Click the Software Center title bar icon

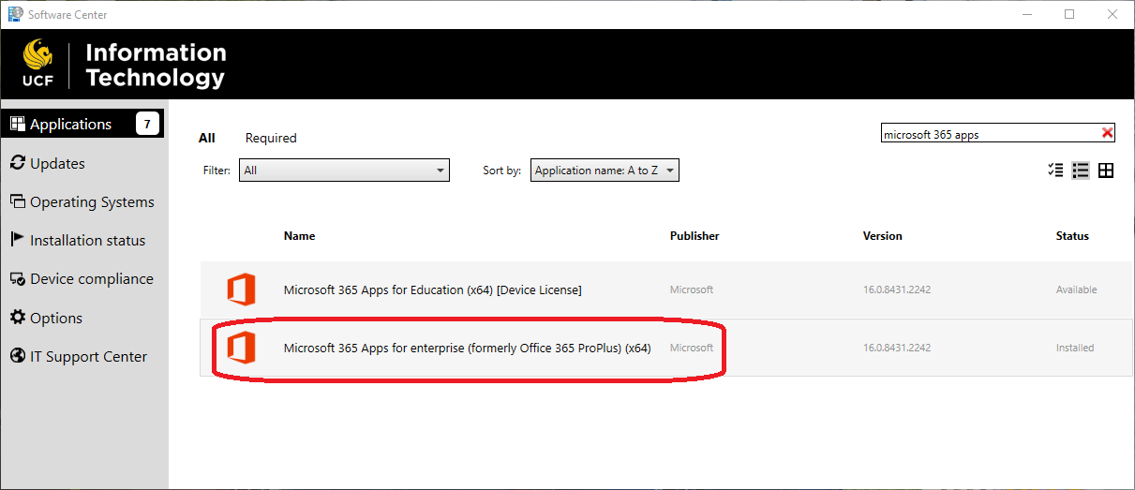(x=15, y=14)
